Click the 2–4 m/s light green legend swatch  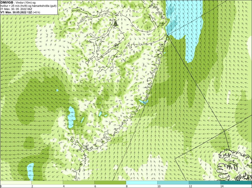pyautogui.click(x=47, y=182)
